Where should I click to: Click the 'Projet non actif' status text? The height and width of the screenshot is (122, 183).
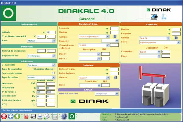[121, 117]
